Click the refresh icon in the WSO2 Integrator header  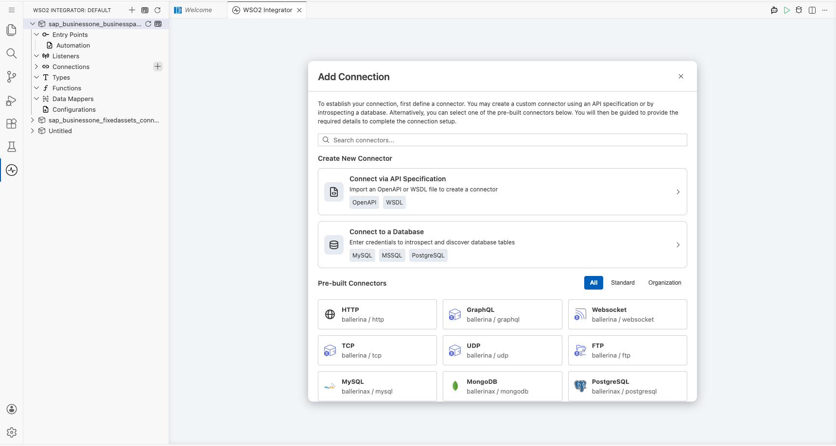pos(157,10)
